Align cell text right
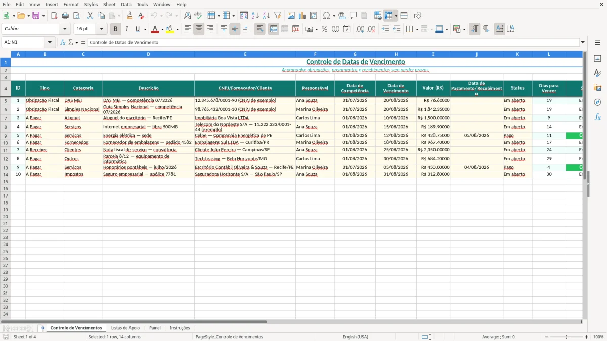 click(x=210, y=29)
